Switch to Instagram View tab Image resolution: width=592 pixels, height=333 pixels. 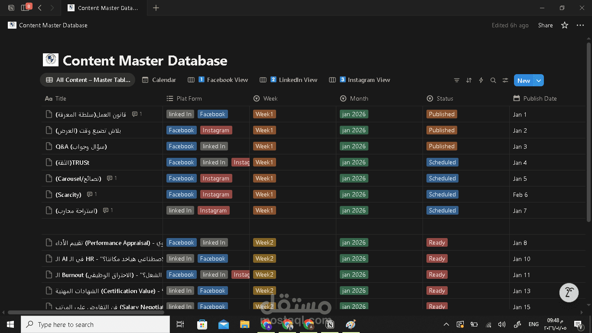click(x=359, y=80)
